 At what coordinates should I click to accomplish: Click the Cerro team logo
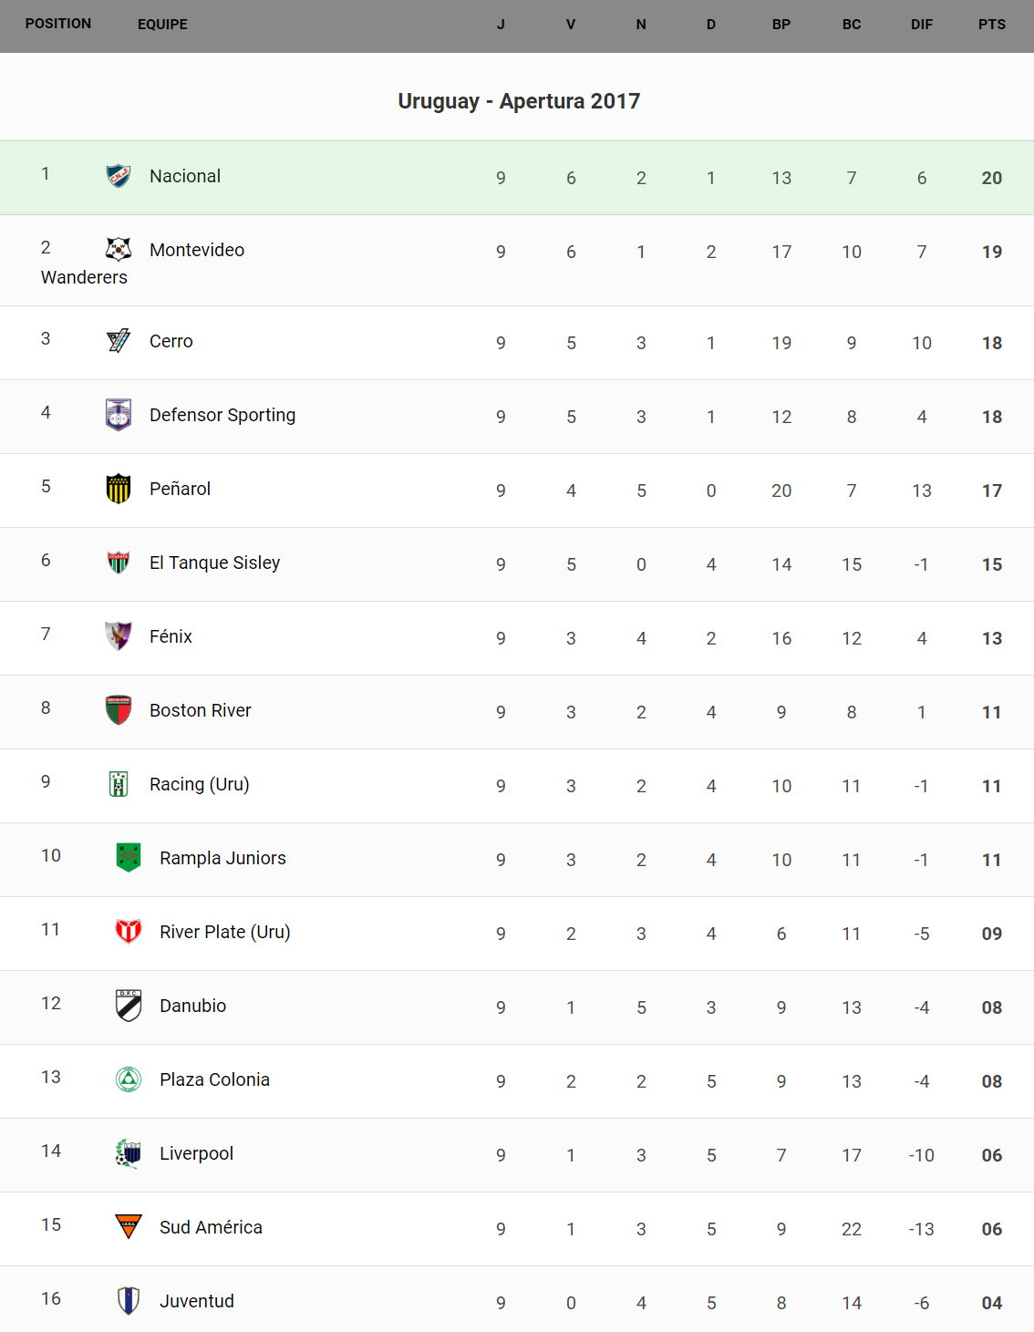(x=119, y=341)
